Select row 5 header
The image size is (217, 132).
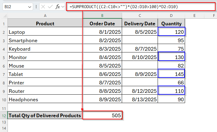[x=4, y=57]
